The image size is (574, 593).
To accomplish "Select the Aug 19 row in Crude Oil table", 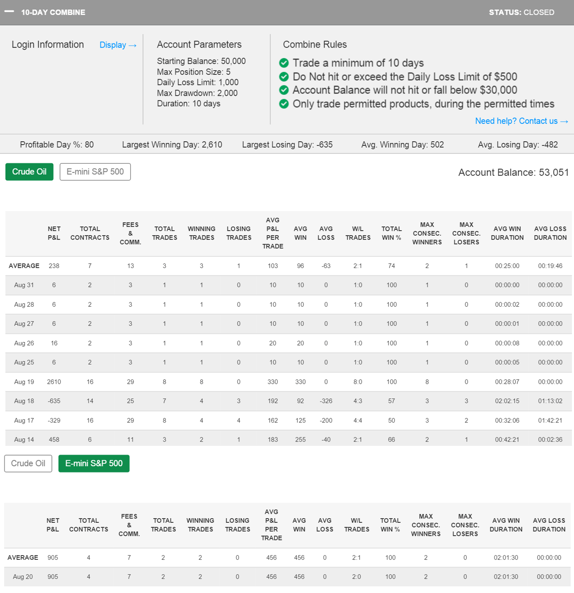I will click(24, 382).
